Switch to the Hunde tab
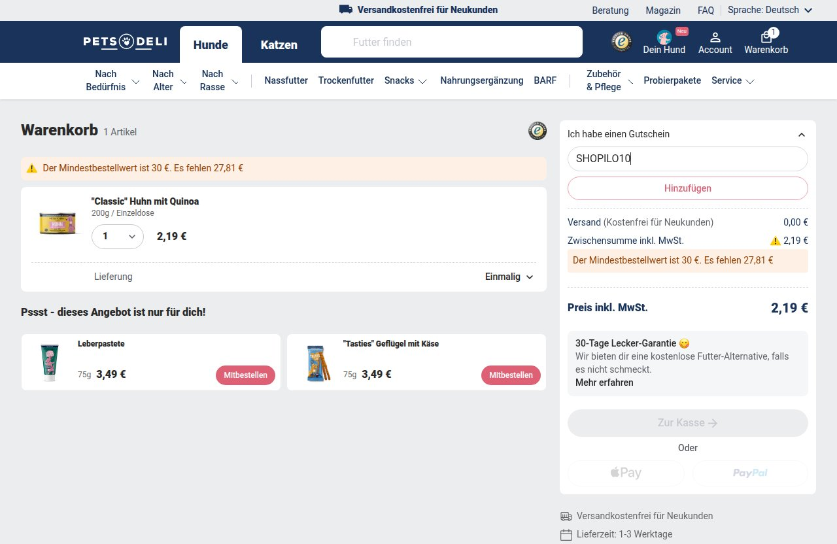This screenshot has height=544, width=837. coord(211,44)
